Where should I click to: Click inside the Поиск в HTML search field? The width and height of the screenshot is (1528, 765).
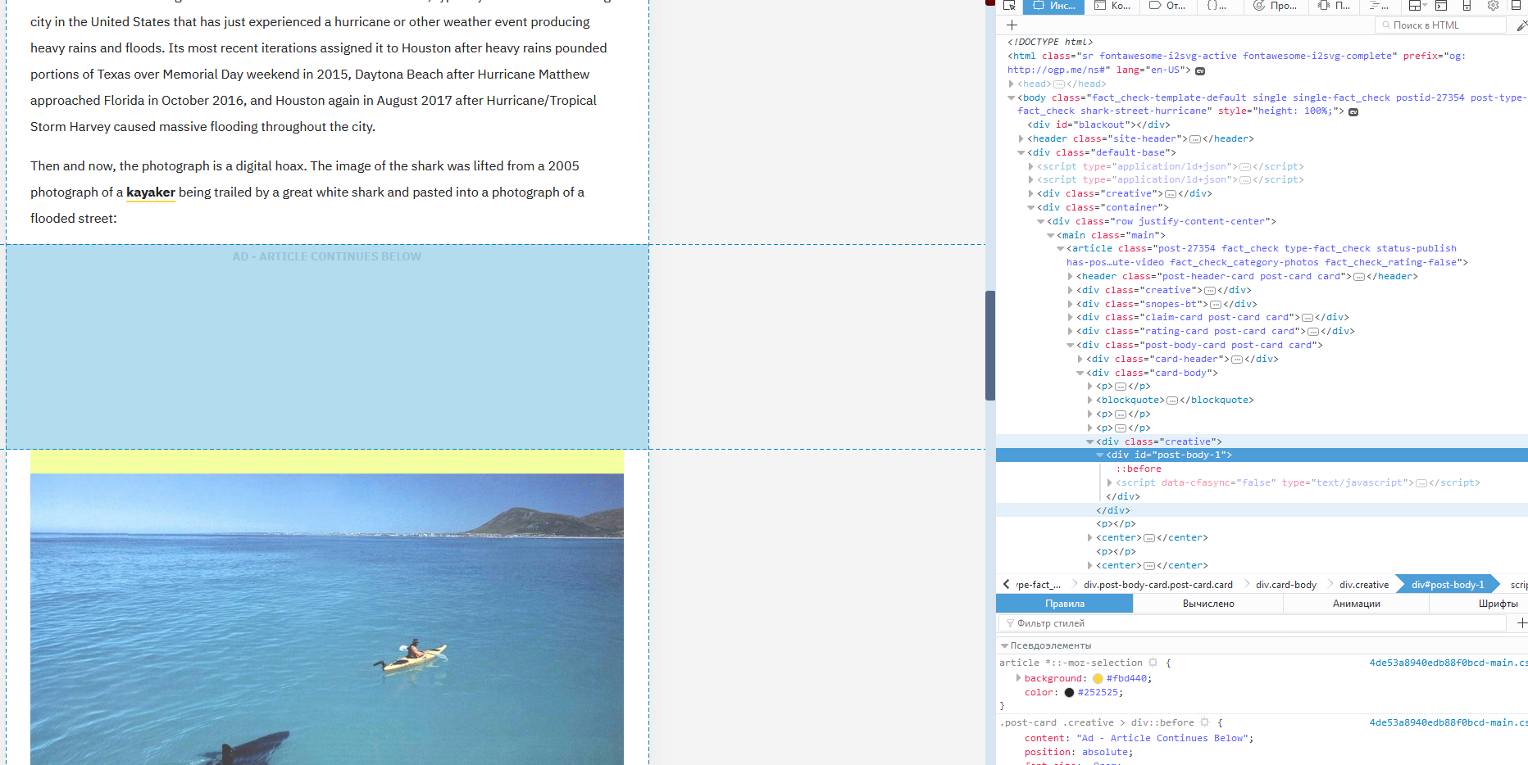click(x=1440, y=25)
